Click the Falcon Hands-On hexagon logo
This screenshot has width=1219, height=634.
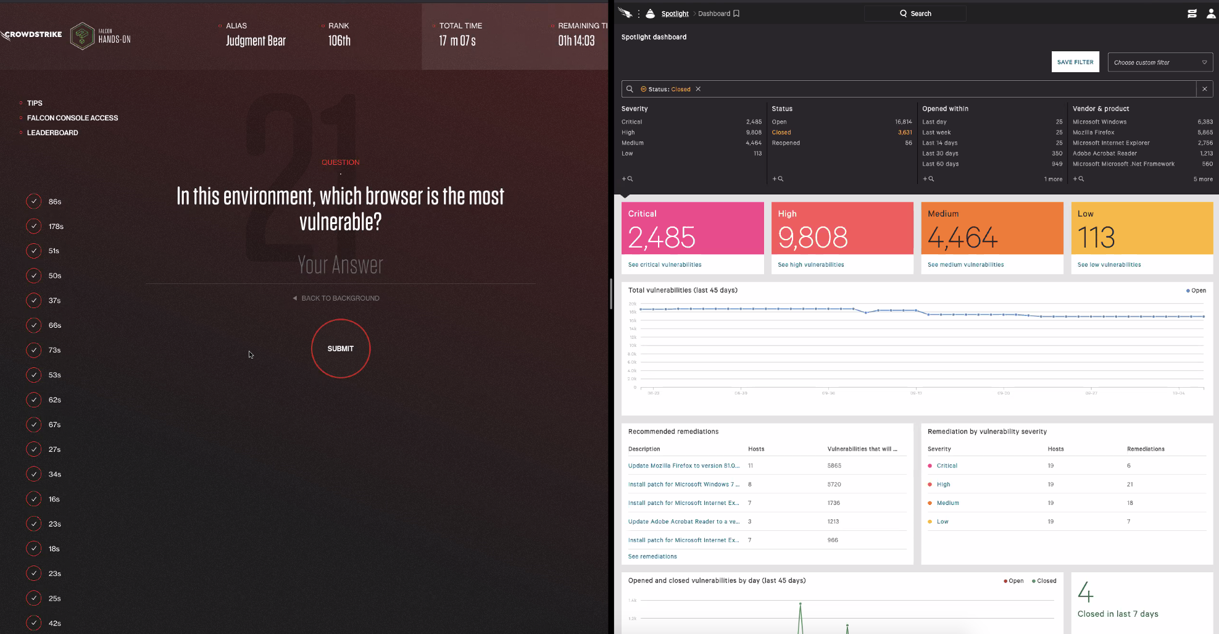82,36
